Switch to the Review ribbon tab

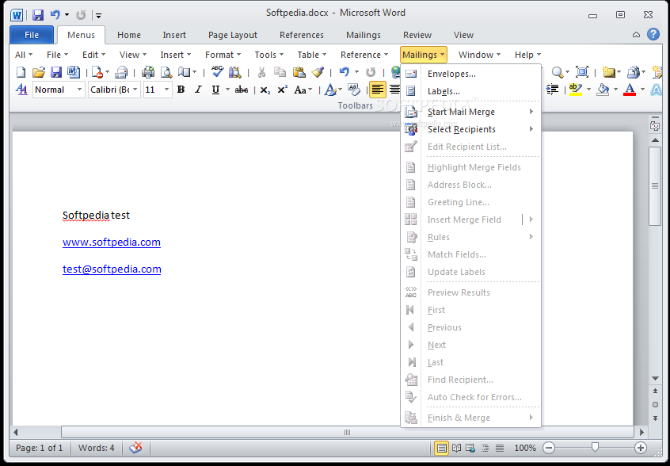[417, 35]
